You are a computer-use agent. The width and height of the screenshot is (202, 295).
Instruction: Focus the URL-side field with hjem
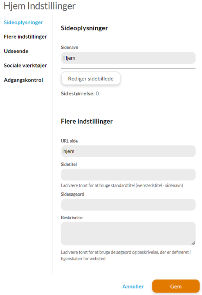click(128, 151)
